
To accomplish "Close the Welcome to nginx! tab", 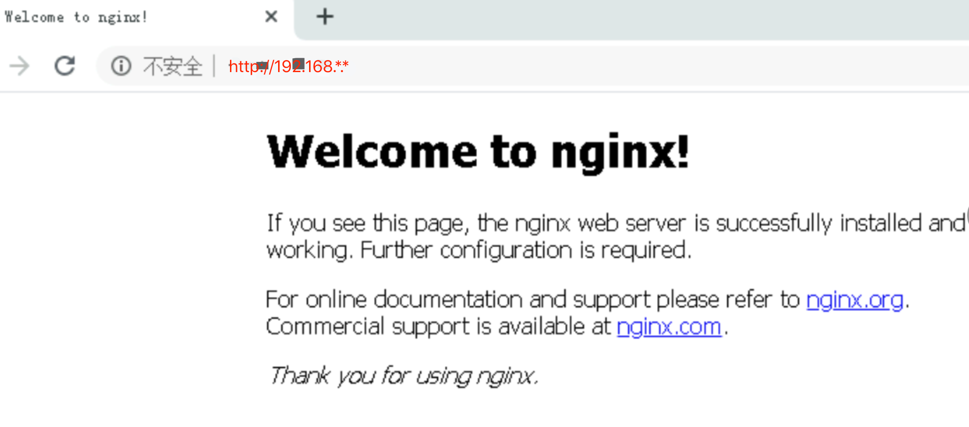I will pos(271,17).
